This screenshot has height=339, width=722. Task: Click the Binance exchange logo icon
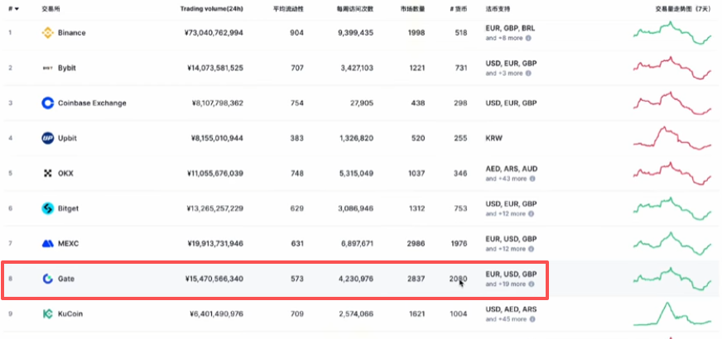(x=48, y=33)
